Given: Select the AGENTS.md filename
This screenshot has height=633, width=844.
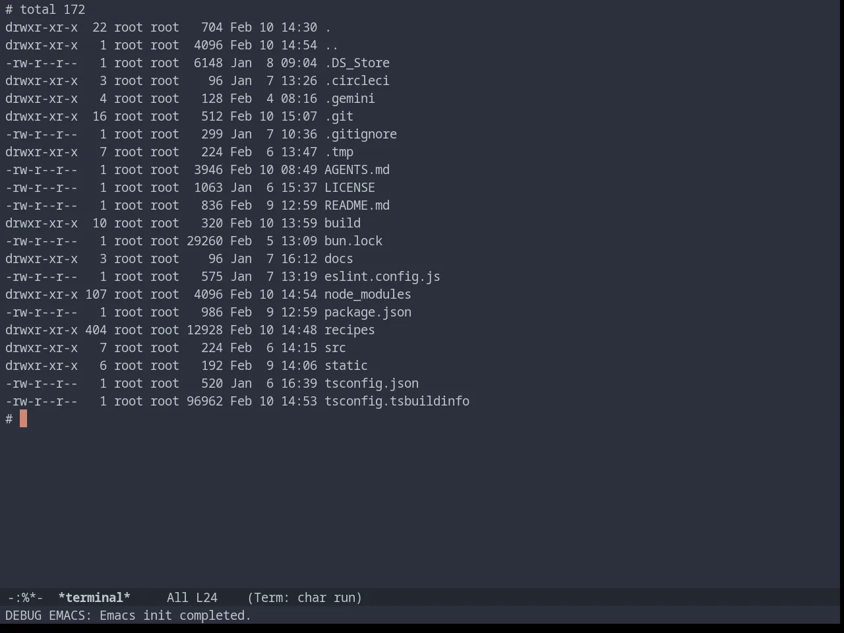Looking at the screenshot, I should pyautogui.click(x=357, y=169).
